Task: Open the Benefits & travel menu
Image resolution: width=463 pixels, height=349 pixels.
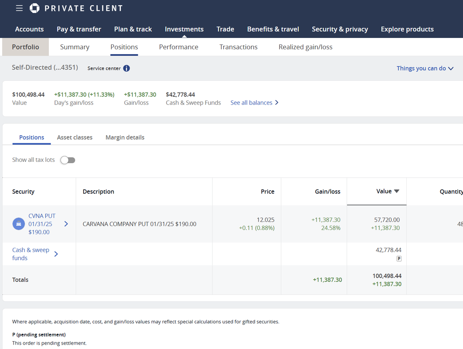Action: 273,29
